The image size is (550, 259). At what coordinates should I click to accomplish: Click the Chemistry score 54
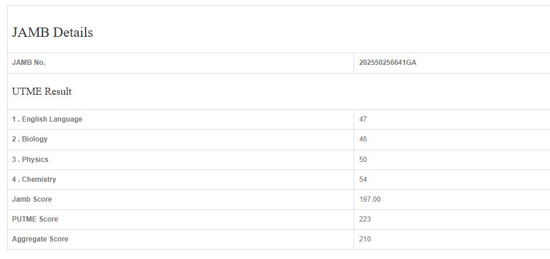[363, 179]
